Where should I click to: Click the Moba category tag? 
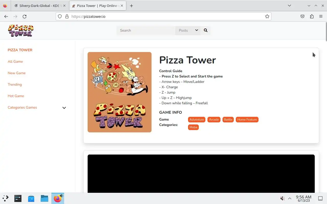click(193, 127)
